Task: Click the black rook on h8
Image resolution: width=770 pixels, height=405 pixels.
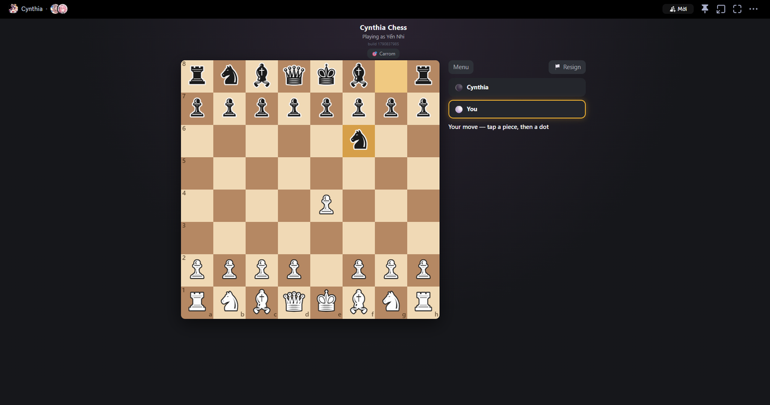Action: click(423, 76)
